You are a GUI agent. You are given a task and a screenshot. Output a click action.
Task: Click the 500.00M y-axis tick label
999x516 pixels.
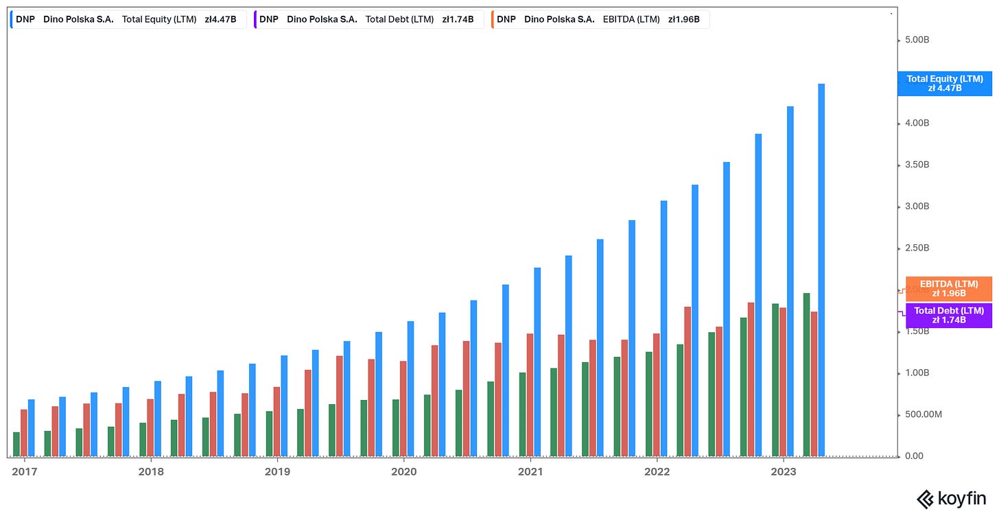(x=923, y=414)
